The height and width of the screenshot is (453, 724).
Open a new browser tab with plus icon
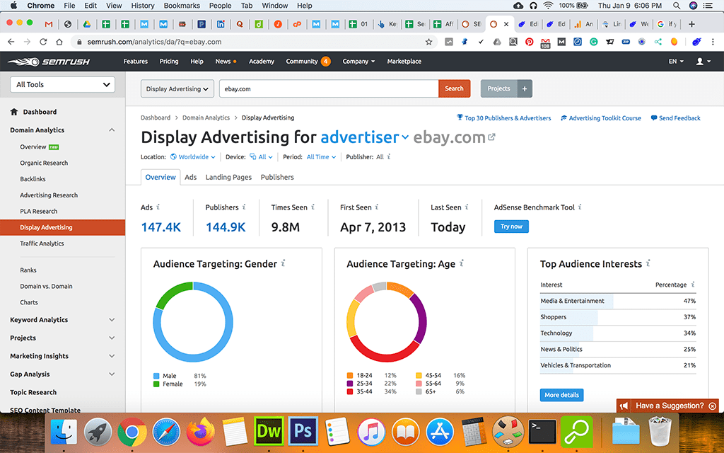(x=691, y=24)
